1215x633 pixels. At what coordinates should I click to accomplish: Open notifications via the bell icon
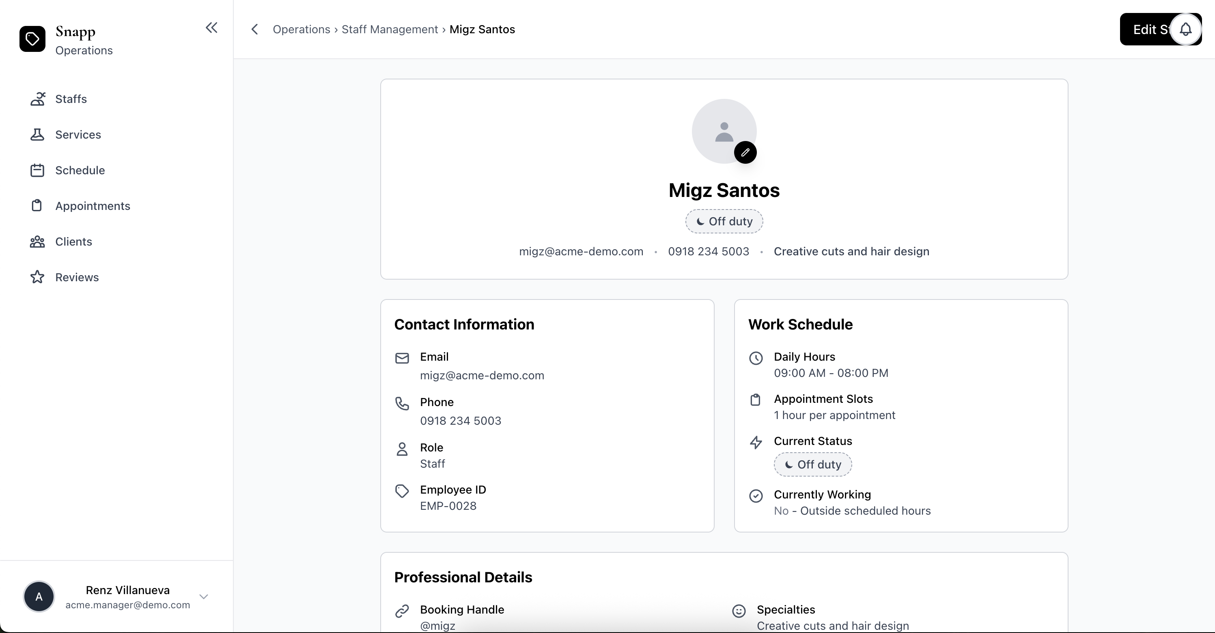click(1185, 29)
